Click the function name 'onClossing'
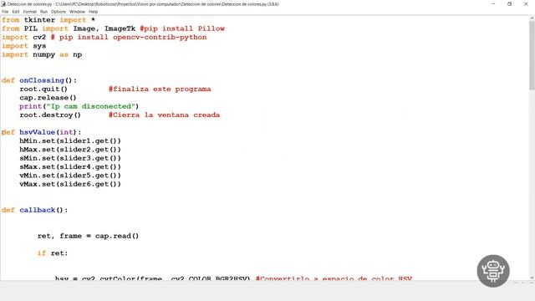This screenshot has height=301, width=535. tap(42, 80)
